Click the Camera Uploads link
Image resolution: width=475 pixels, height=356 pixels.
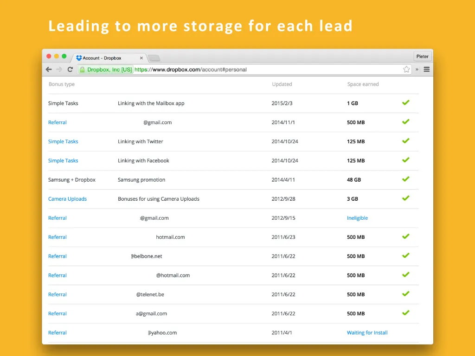[67, 199]
